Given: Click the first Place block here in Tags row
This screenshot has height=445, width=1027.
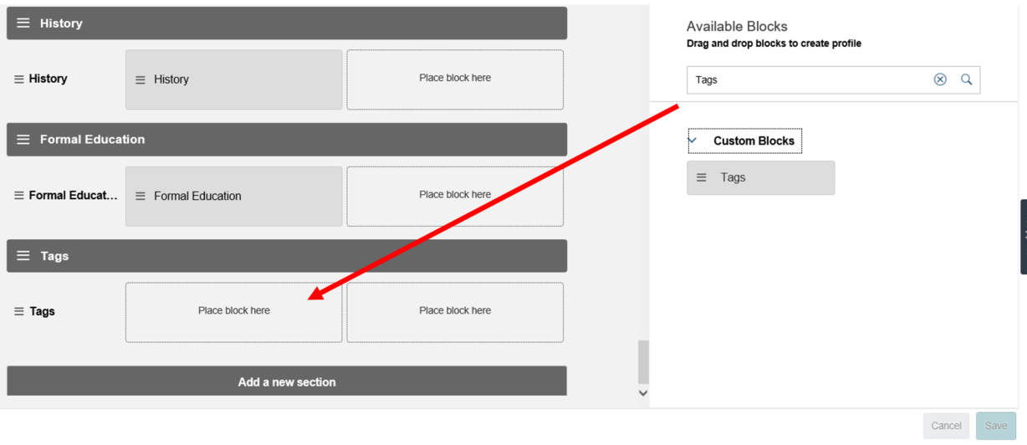Looking at the screenshot, I should coord(234,312).
